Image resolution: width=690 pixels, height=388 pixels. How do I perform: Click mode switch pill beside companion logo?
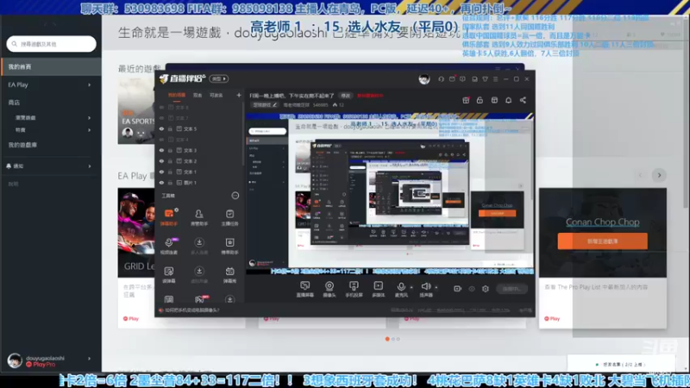[x=219, y=78]
